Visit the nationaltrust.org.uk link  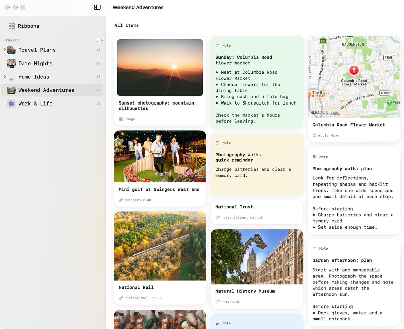pyautogui.click(x=242, y=217)
